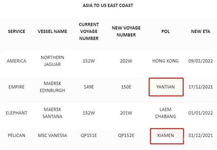Viewport: 217px width, 150px height.
Task: Click the new voyage number QP152E
Action: (126, 135)
